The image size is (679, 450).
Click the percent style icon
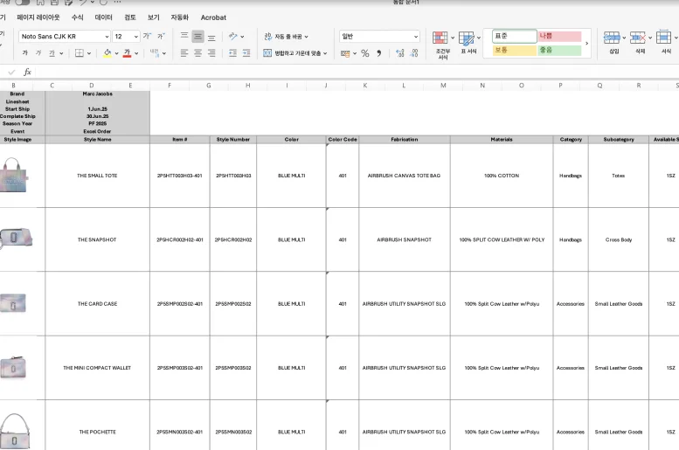pyautogui.click(x=365, y=53)
